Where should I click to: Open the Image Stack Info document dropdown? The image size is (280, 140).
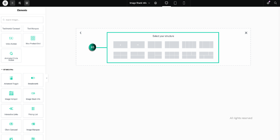140,3
